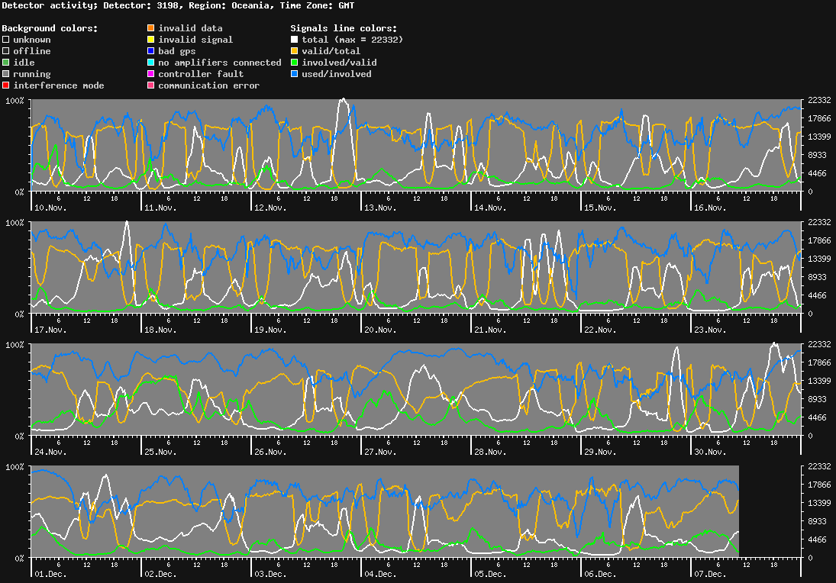Toggle the 'total' signal line legend entry

295,39
